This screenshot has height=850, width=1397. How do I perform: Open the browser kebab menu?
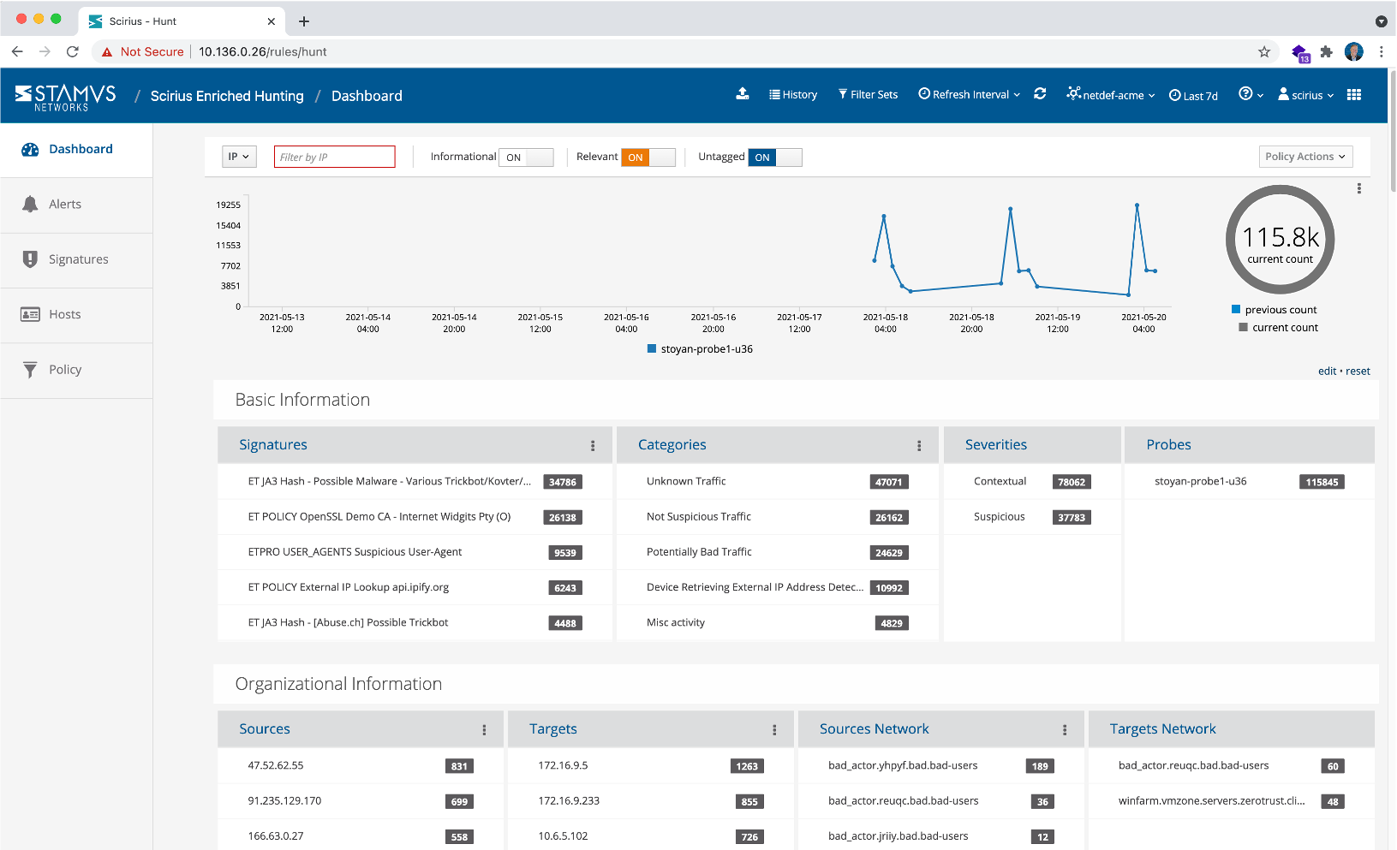[1381, 51]
